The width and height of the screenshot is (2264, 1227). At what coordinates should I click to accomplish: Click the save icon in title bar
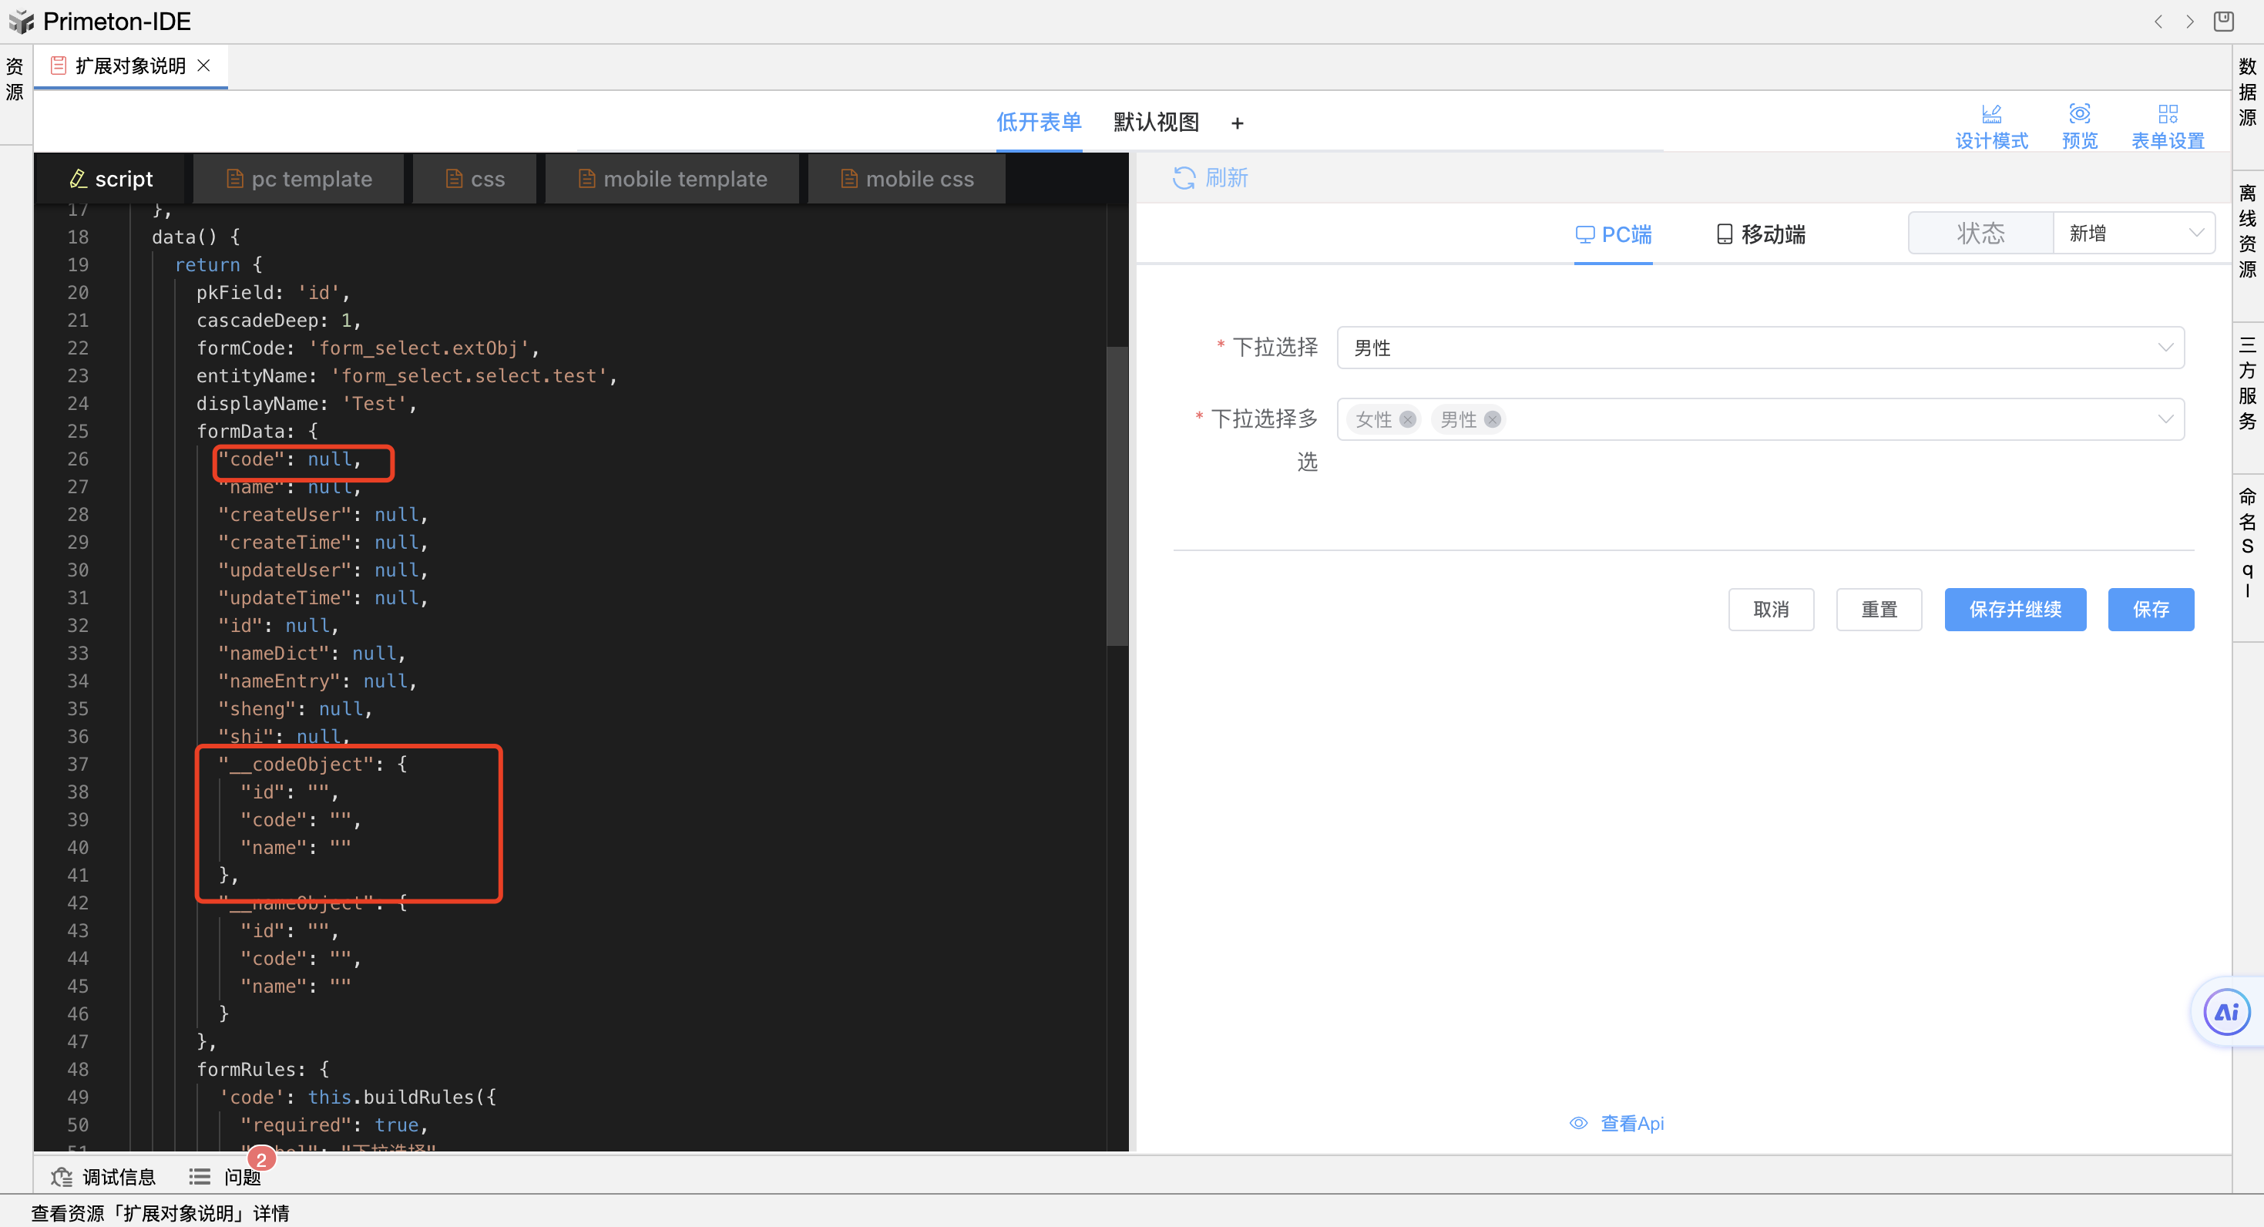pos(2222,21)
